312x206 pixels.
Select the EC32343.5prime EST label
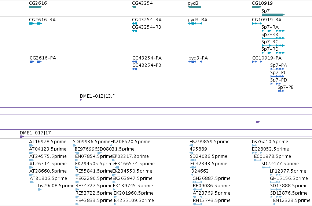coord(209,164)
